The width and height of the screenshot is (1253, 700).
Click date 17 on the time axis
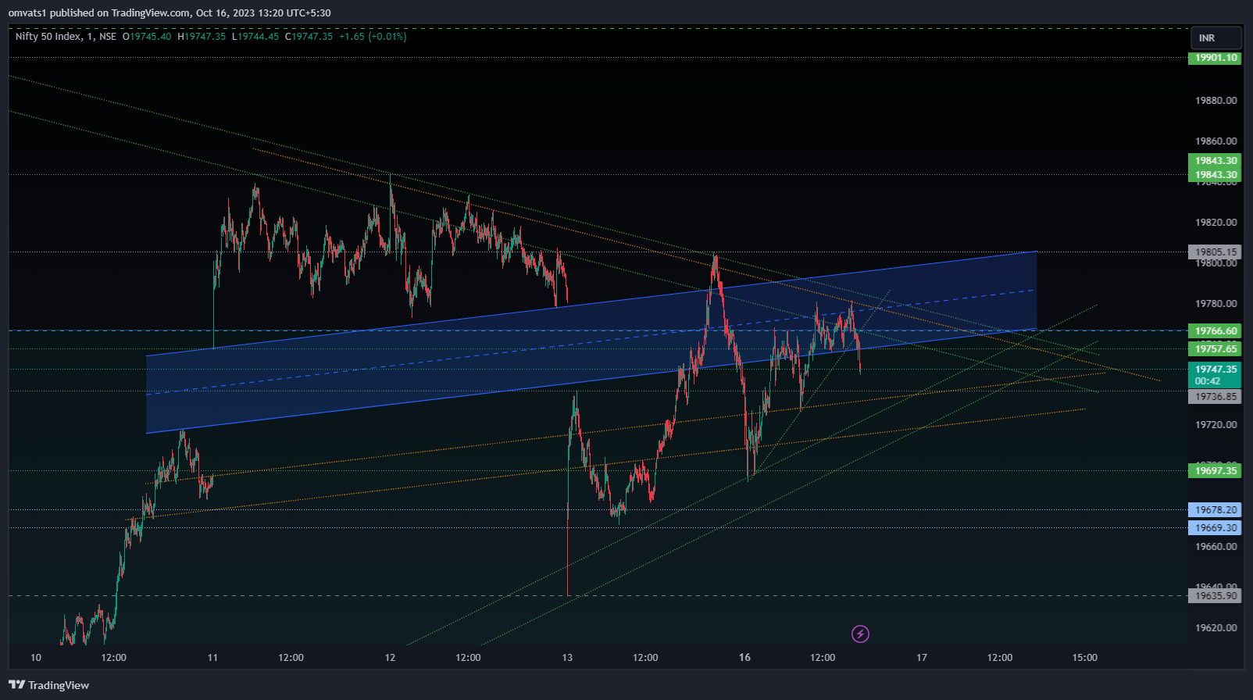pos(922,658)
